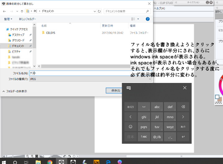Collapse folders with フォルダーの非表示 expander
This screenshot has height=164, width=223.
(x=14, y=91)
